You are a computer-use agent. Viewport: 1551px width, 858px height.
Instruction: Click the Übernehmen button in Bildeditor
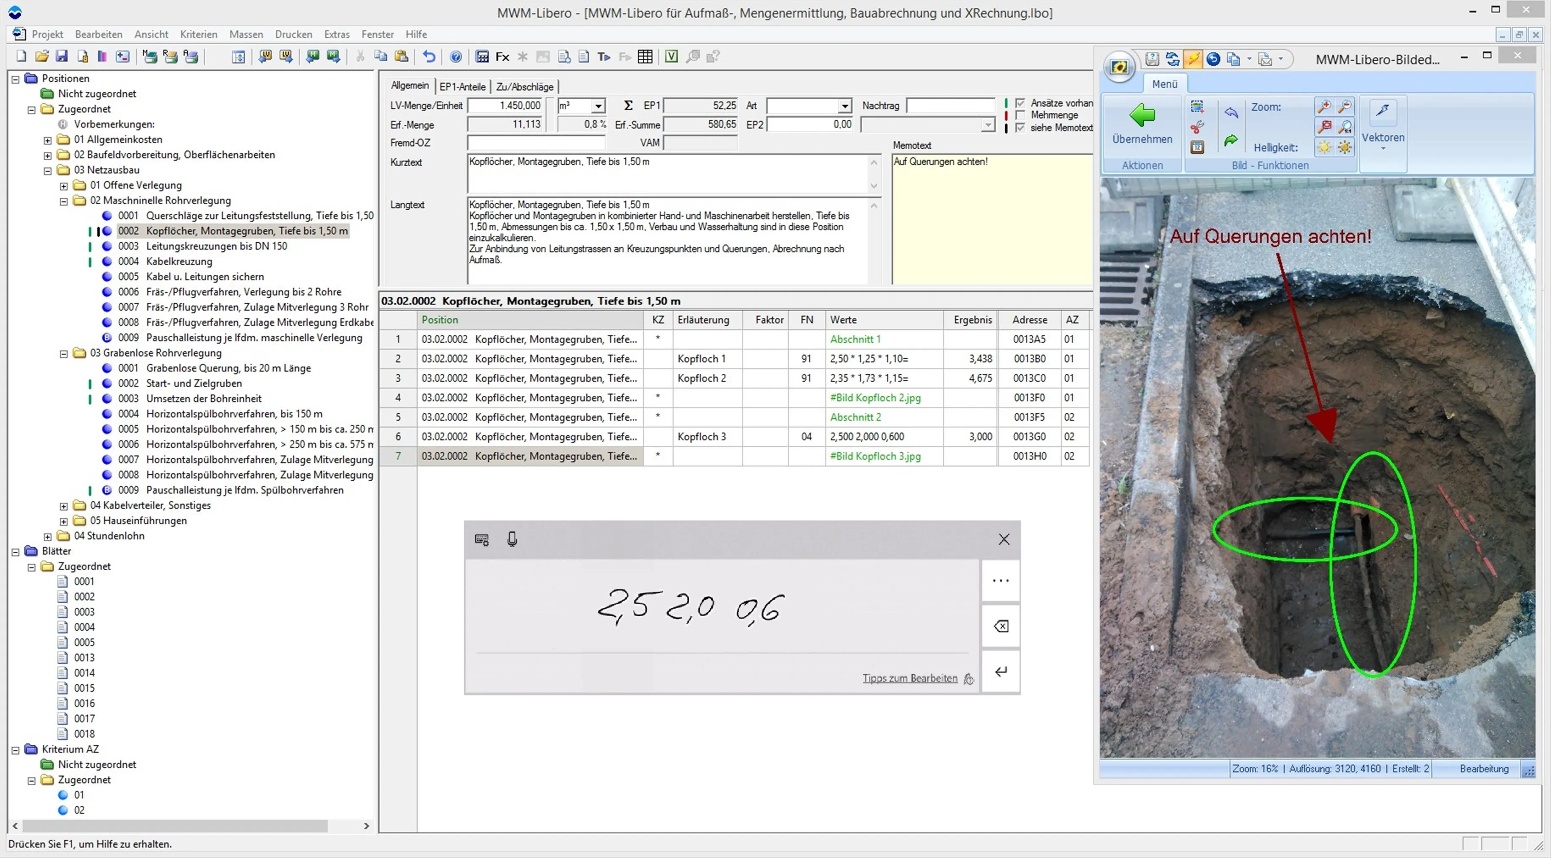1142,124
